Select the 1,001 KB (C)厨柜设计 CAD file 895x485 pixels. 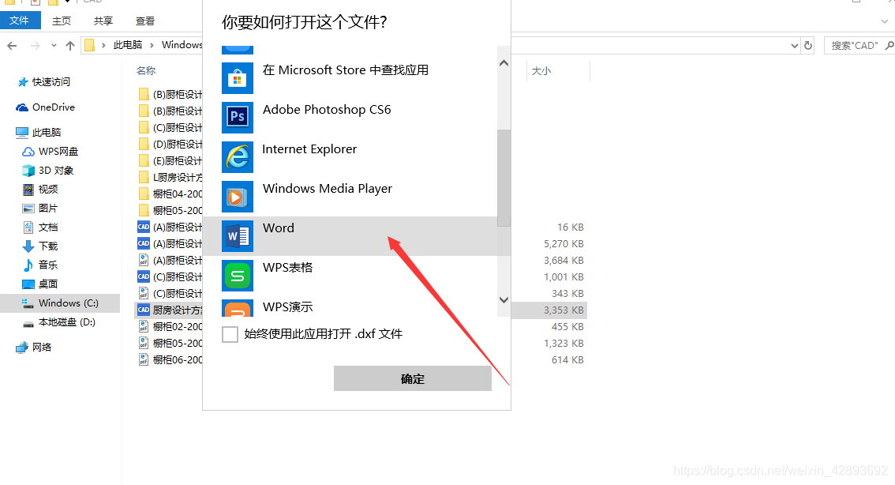(x=170, y=276)
